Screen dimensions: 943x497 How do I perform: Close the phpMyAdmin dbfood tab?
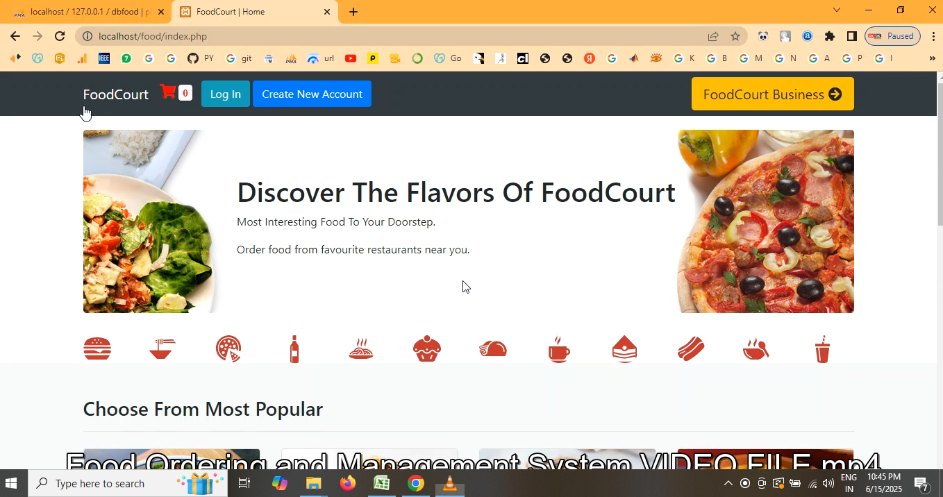coord(161,12)
